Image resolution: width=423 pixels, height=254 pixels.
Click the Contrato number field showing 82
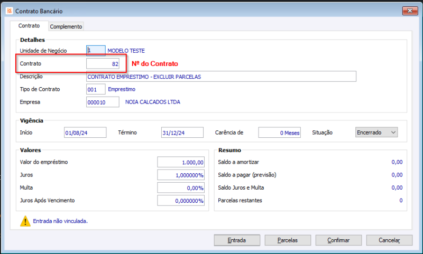point(103,63)
